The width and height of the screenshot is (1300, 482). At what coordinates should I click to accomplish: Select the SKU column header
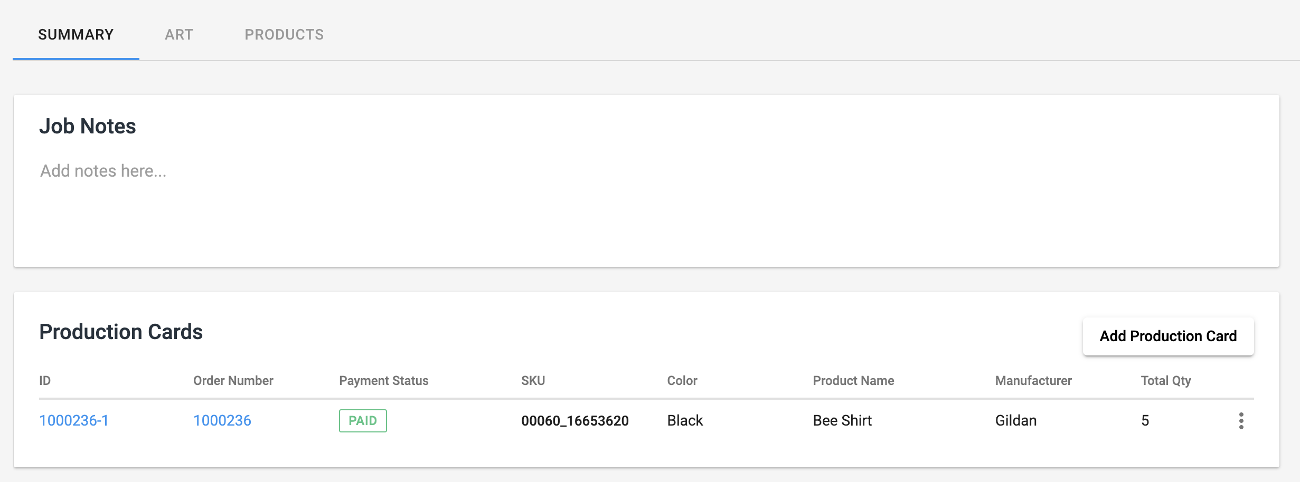(x=533, y=381)
